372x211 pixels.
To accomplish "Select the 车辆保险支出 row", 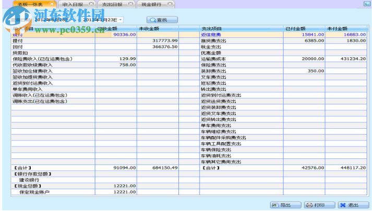I will [242, 150].
